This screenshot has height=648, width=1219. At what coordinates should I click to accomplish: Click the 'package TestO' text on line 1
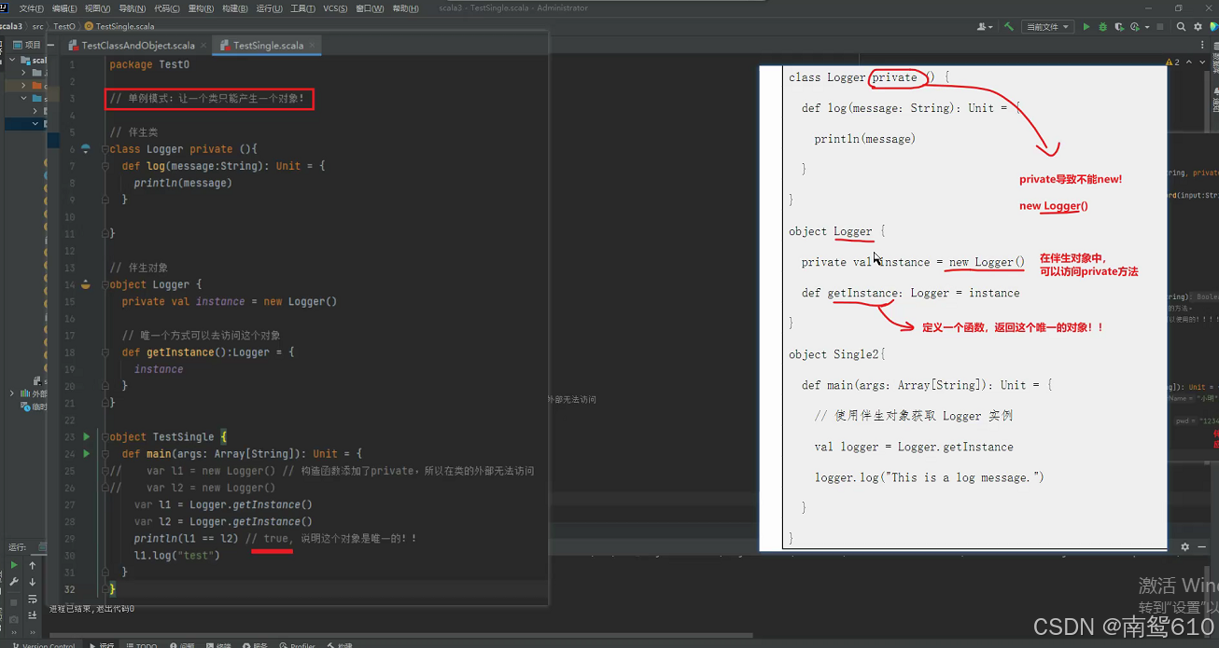[149, 64]
